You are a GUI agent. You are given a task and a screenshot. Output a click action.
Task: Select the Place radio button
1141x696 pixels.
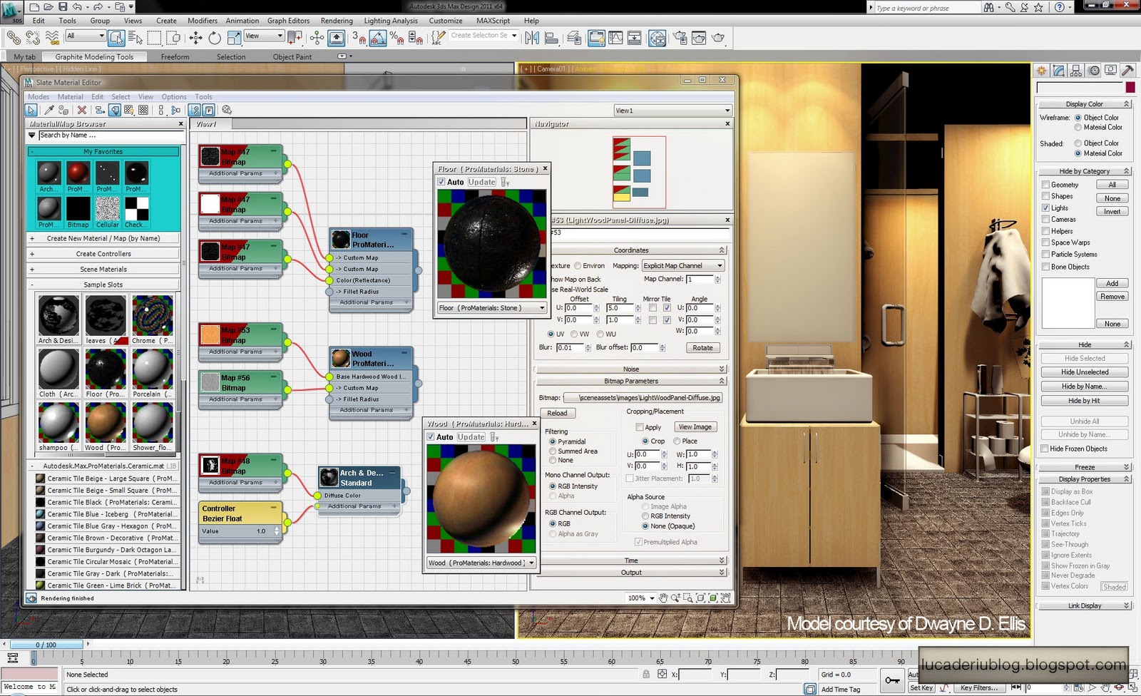(677, 441)
